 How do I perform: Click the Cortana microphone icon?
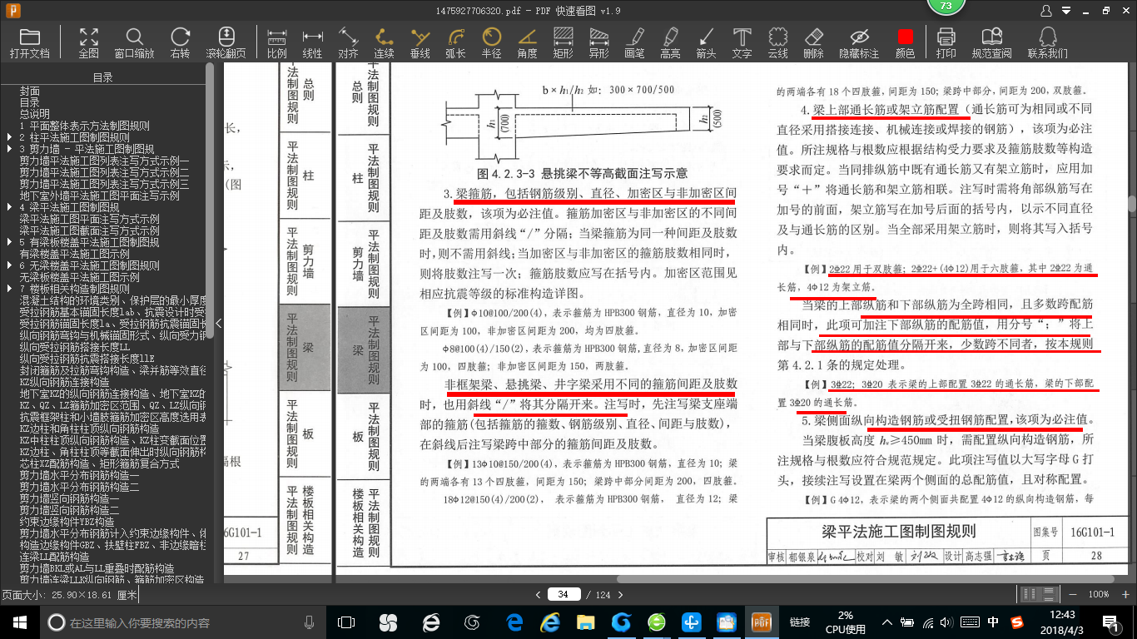(310, 622)
